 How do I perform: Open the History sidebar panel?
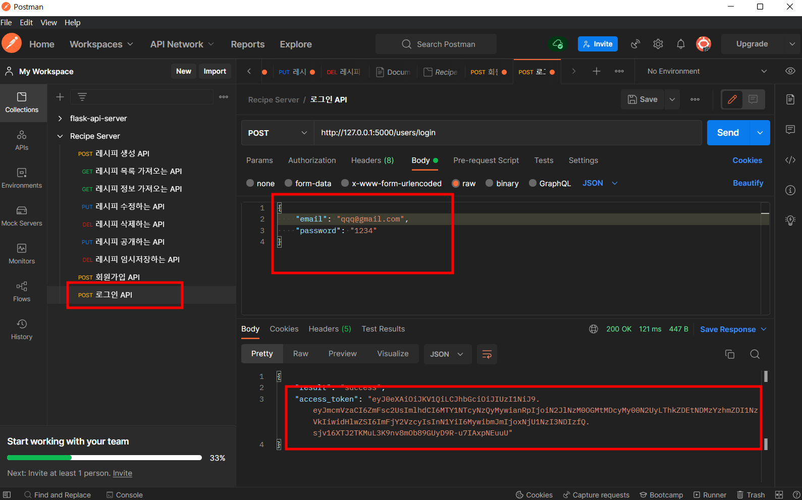[22, 329]
